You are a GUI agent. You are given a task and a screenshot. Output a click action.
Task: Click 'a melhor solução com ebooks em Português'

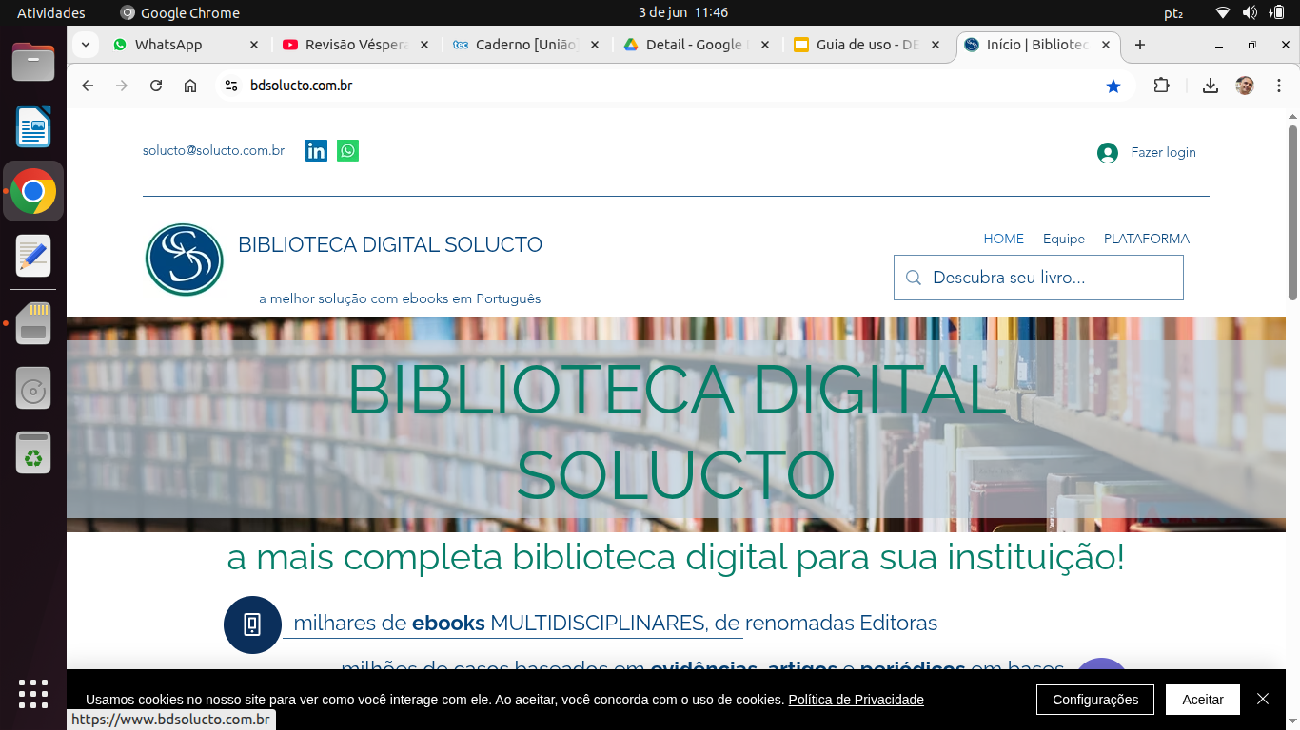point(400,298)
